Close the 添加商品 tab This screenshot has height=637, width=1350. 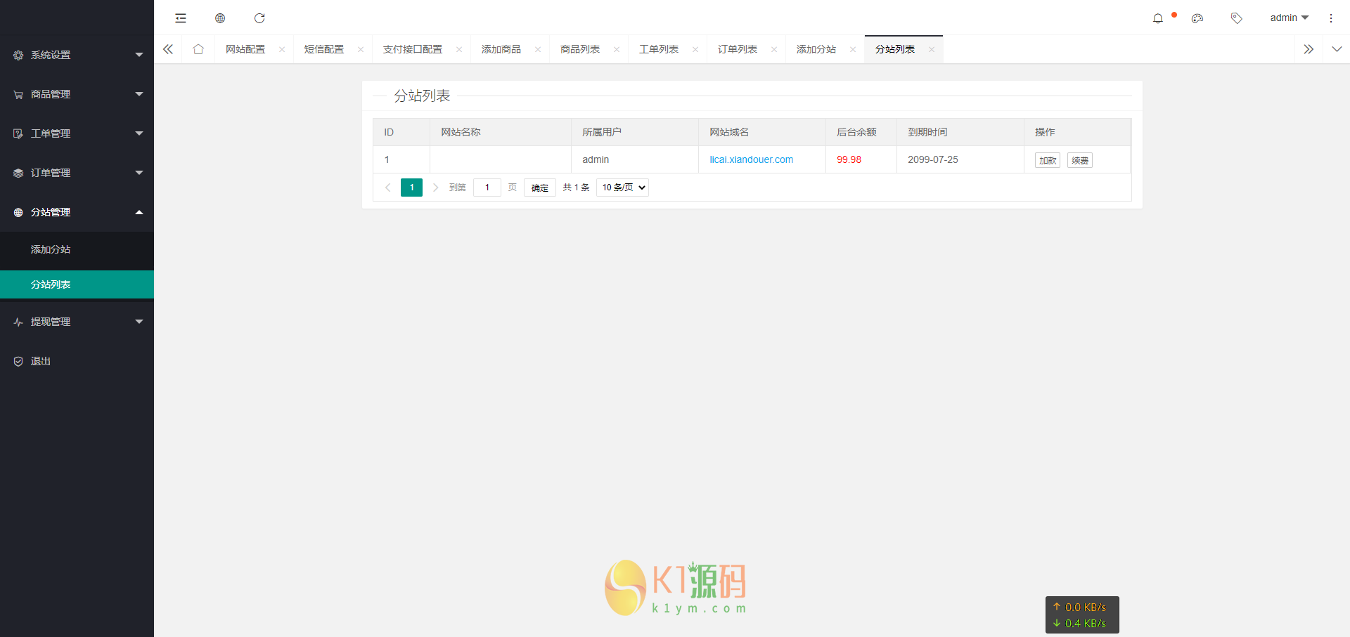pos(538,49)
